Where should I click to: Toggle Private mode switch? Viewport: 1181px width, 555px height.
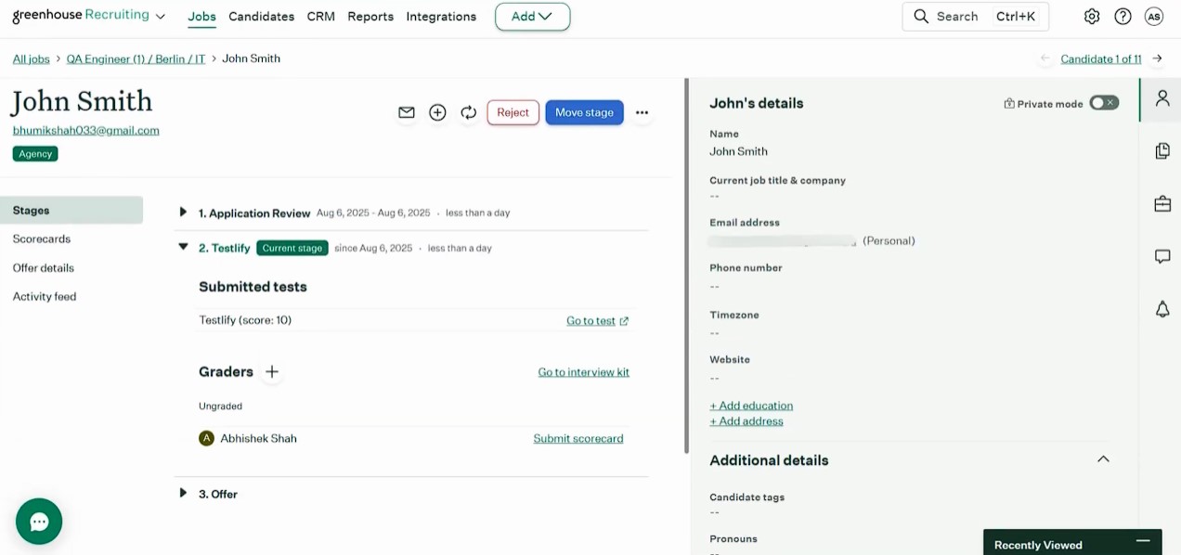[x=1104, y=103]
